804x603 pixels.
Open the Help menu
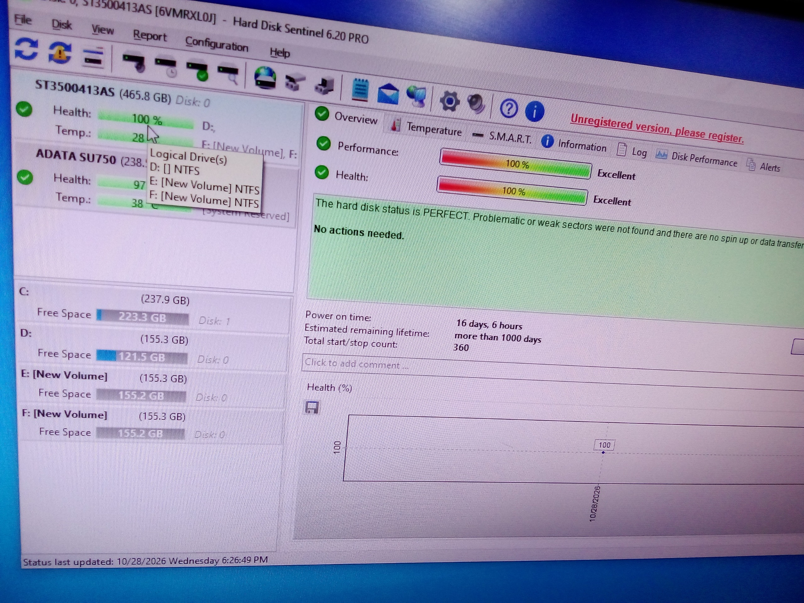tap(280, 53)
